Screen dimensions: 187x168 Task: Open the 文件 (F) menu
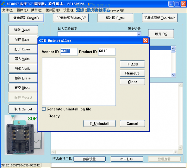pyautogui.click(x=8, y=10)
